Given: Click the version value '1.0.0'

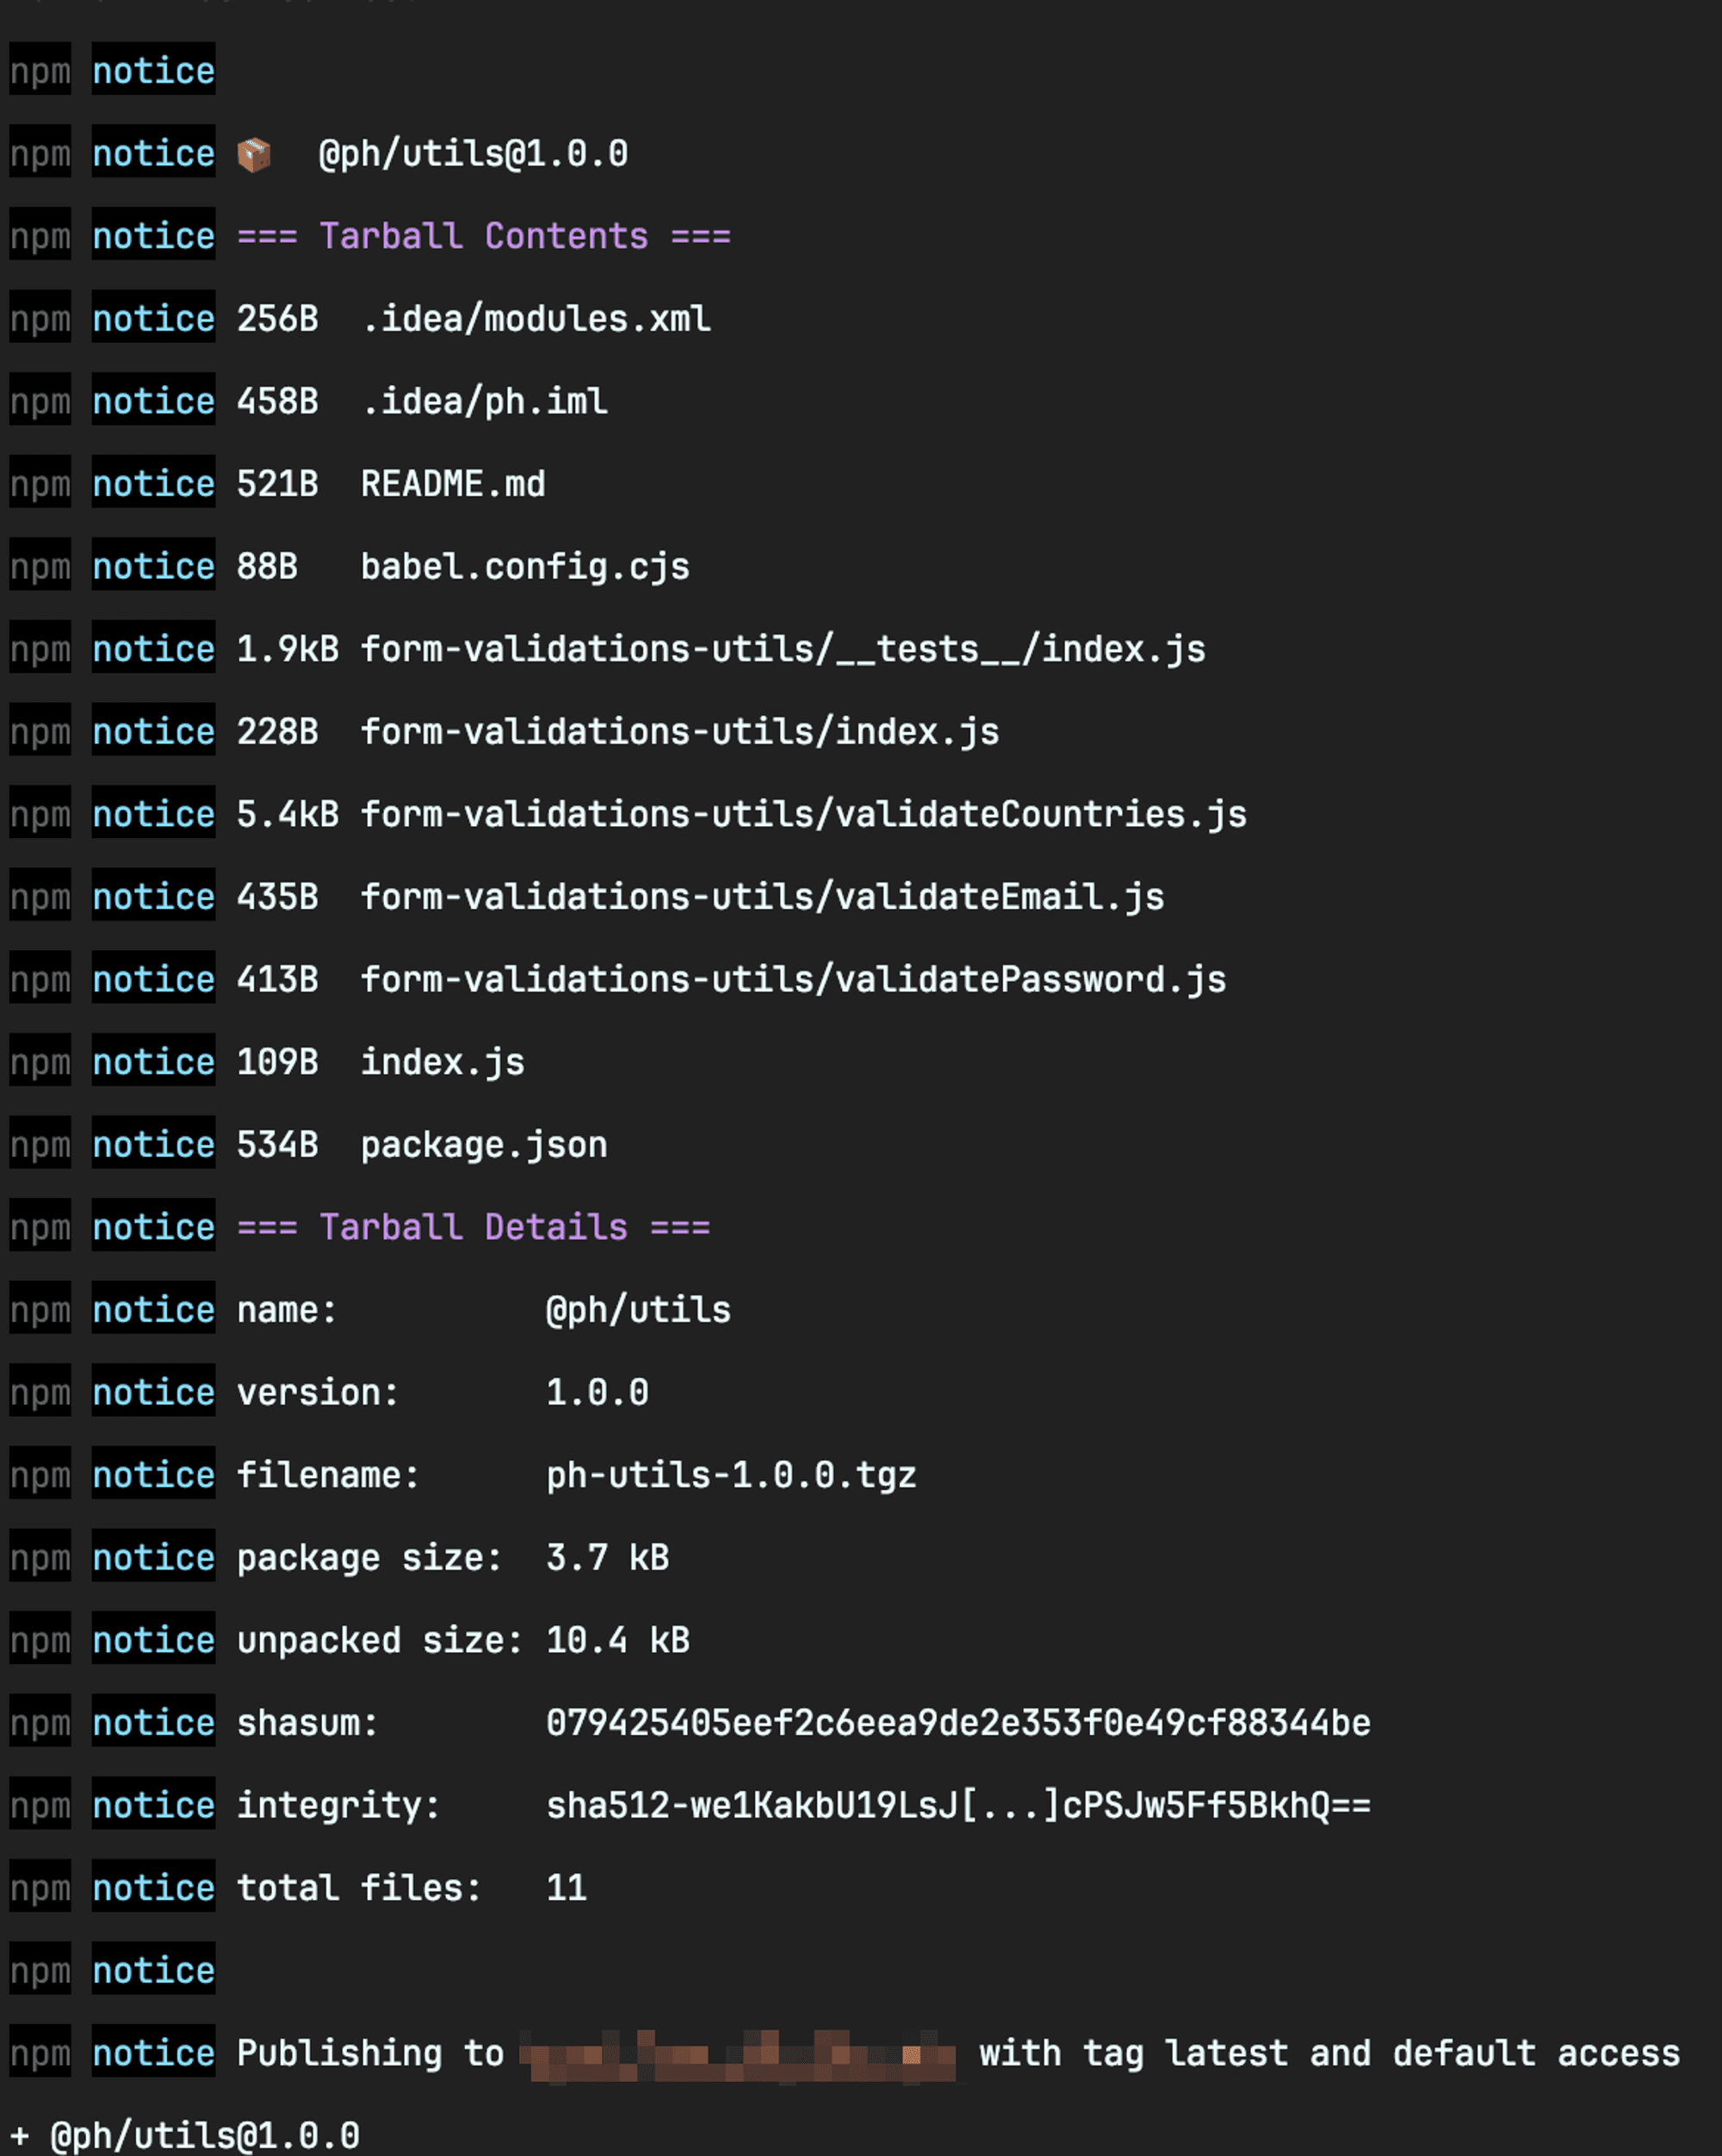Looking at the screenshot, I should pos(598,1392).
